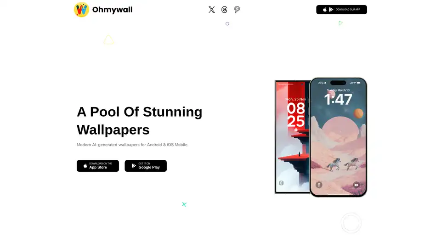Click the green triangle decorative shape
The width and height of the screenshot is (441, 248).
click(x=340, y=23)
